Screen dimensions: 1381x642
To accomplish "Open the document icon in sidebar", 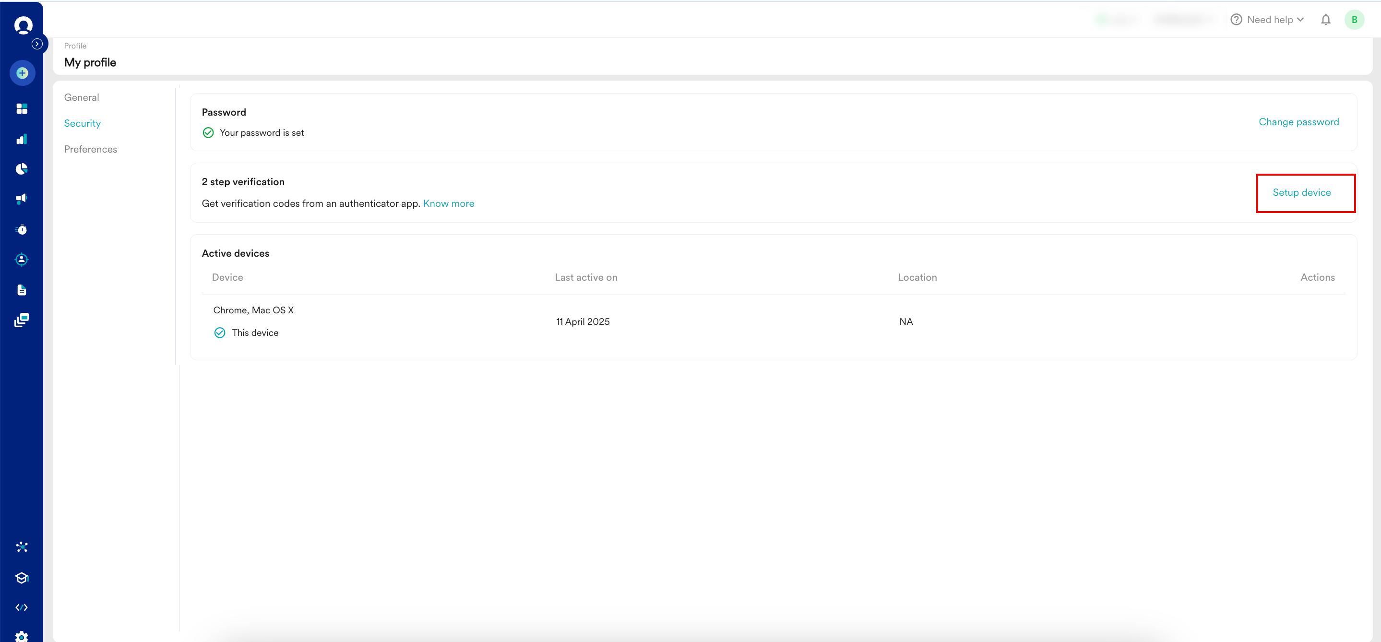I will click(22, 290).
